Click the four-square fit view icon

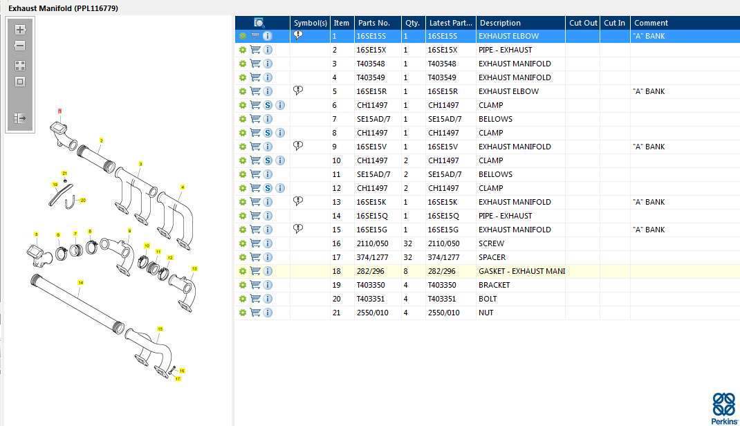click(x=20, y=66)
